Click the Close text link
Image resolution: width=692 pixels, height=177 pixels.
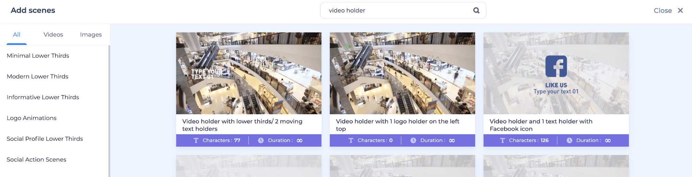click(x=662, y=10)
